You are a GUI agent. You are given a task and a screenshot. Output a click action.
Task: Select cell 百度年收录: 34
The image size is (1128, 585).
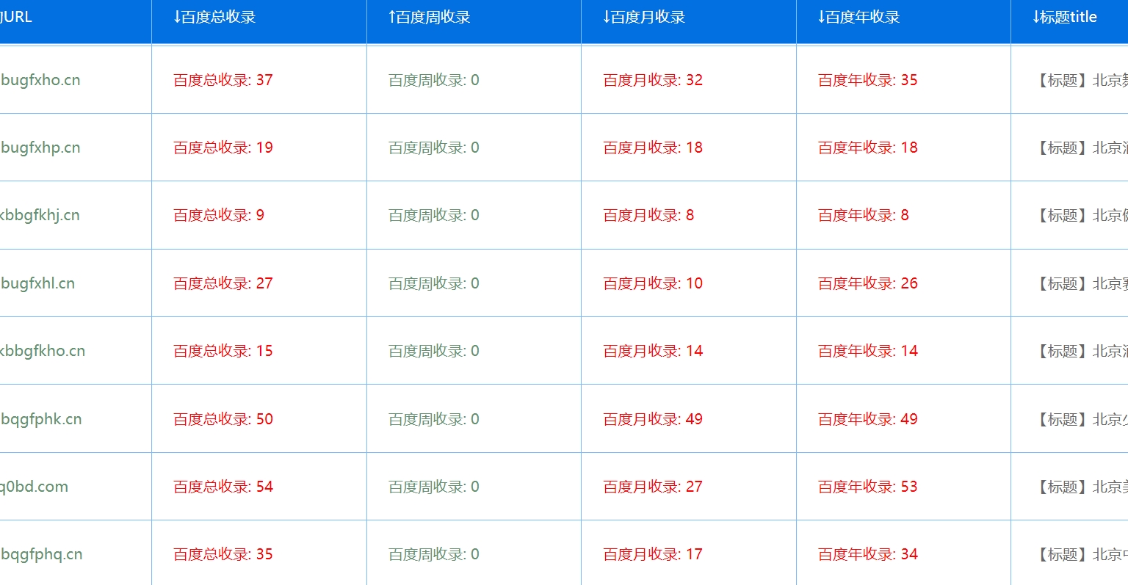[x=868, y=554]
